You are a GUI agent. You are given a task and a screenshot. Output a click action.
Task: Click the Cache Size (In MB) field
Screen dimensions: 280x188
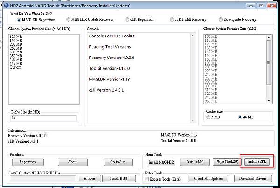pos(43,118)
